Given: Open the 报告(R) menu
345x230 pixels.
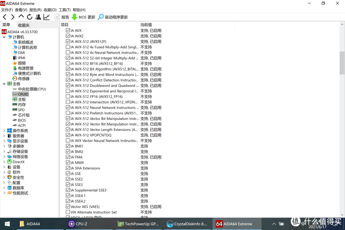Looking at the screenshot, I should [35, 10].
